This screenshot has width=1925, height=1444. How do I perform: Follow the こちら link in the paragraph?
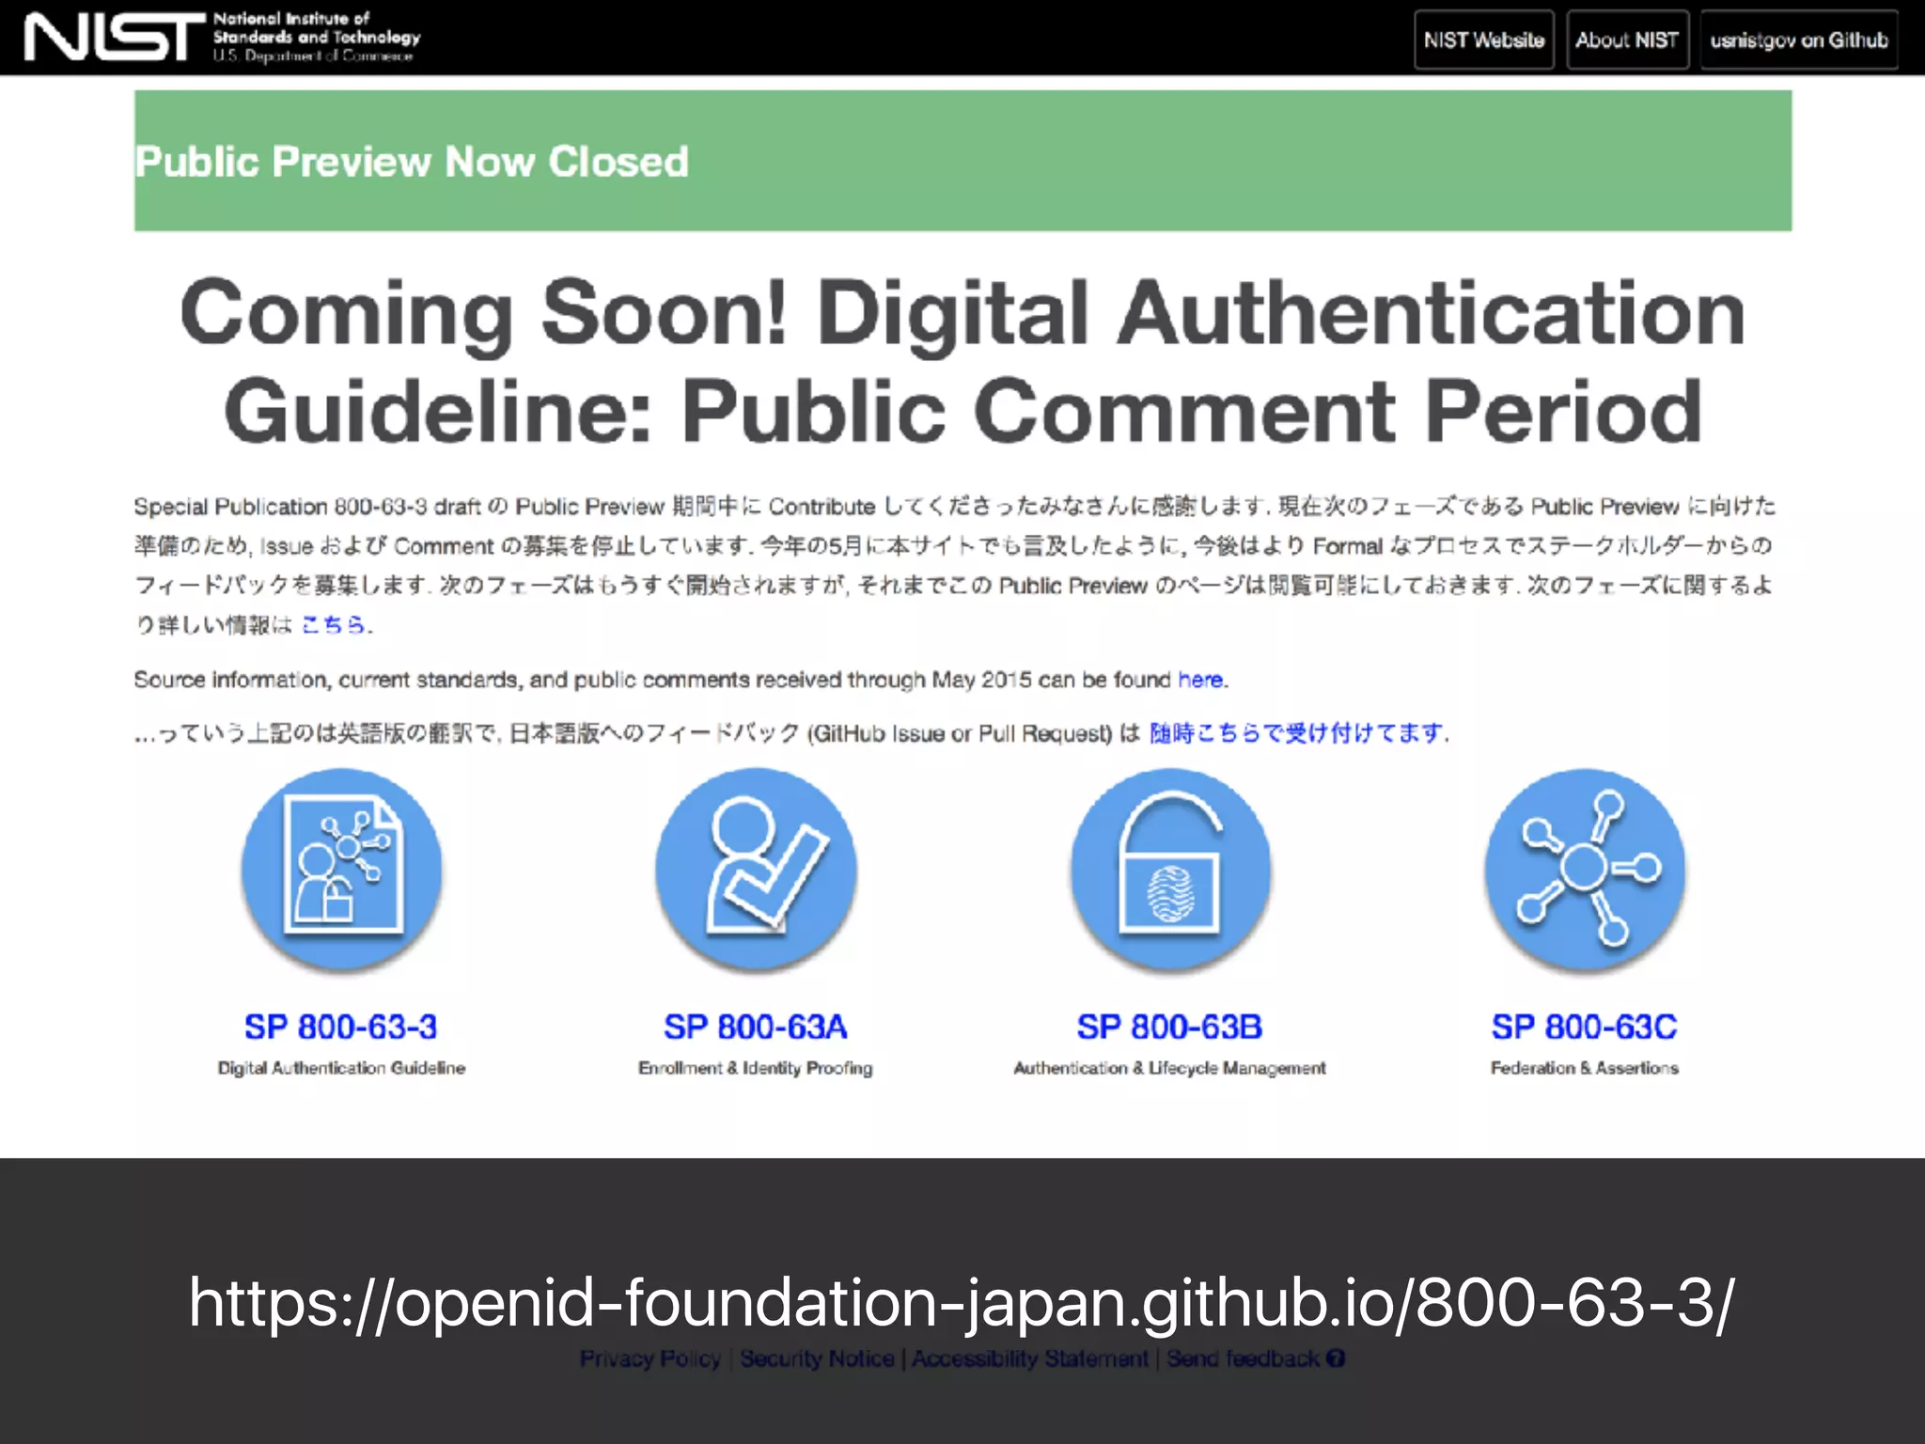coord(333,624)
